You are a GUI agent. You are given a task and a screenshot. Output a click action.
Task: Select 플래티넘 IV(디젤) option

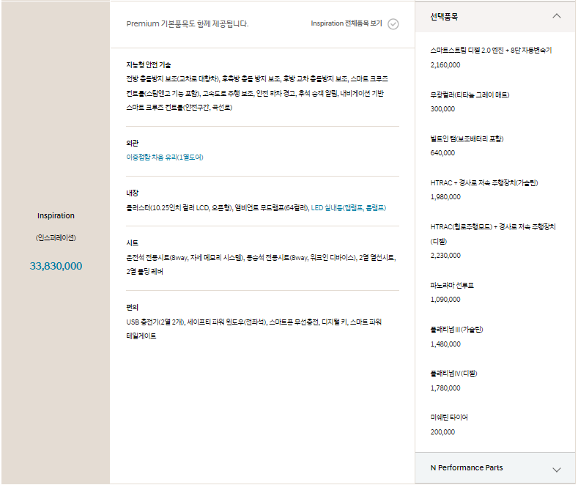pyautogui.click(x=453, y=374)
